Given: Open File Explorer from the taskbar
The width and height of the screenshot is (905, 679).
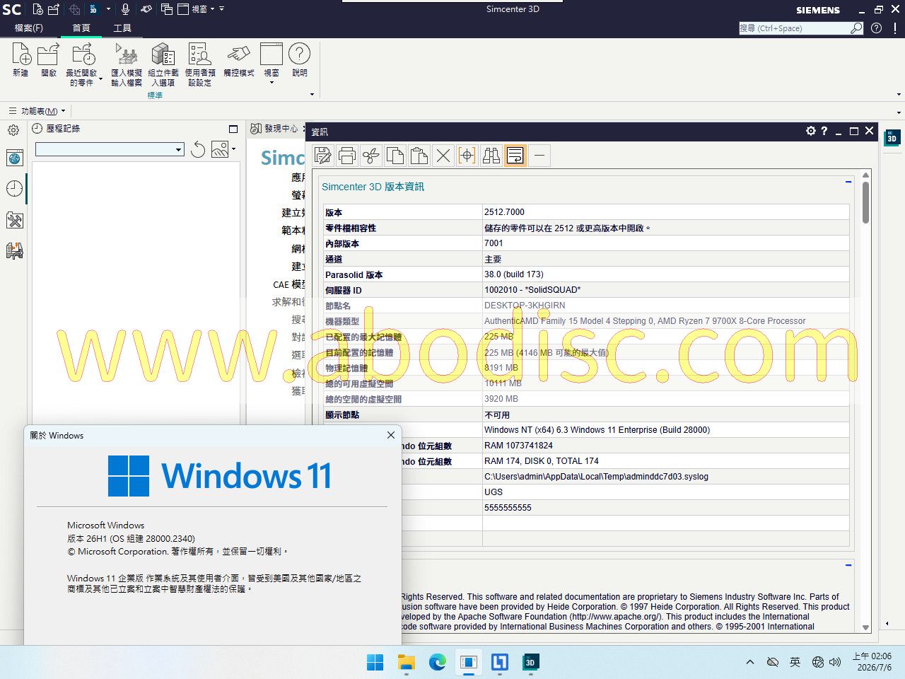Looking at the screenshot, I should click(407, 662).
